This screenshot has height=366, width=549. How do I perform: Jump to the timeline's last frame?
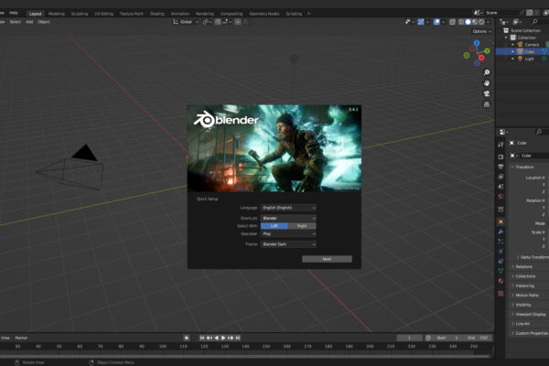coord(238,338)
